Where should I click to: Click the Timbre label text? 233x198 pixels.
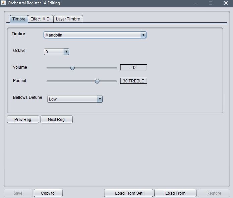(18, 34)
